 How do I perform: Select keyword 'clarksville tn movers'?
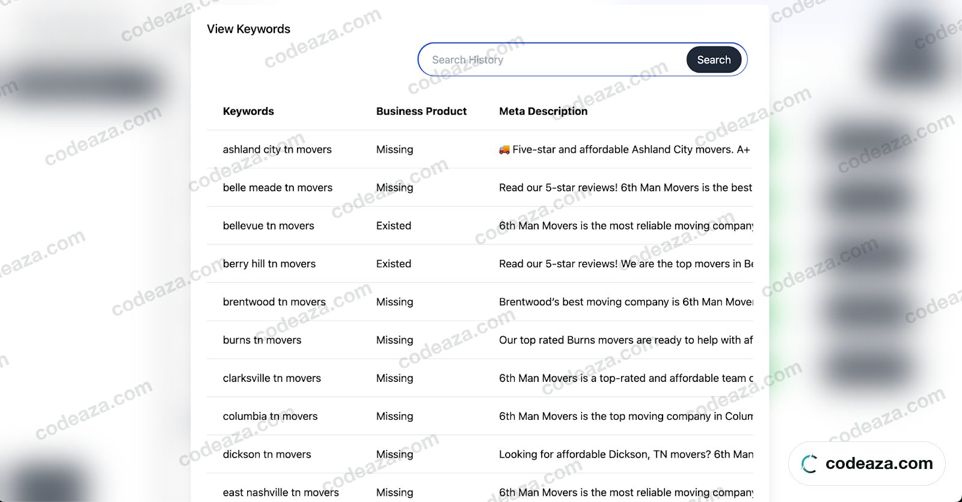coord(272,378)
